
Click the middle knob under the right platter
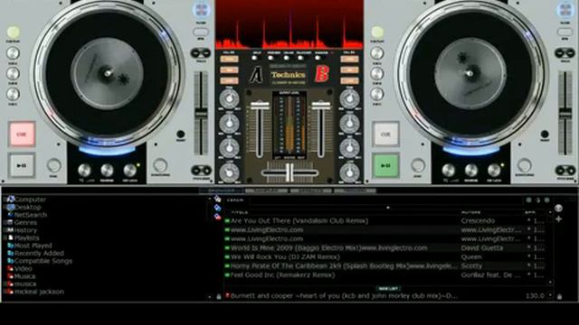tap(471, 171)
